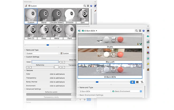Click the tree view icon in Environments panel

[142, 82]
